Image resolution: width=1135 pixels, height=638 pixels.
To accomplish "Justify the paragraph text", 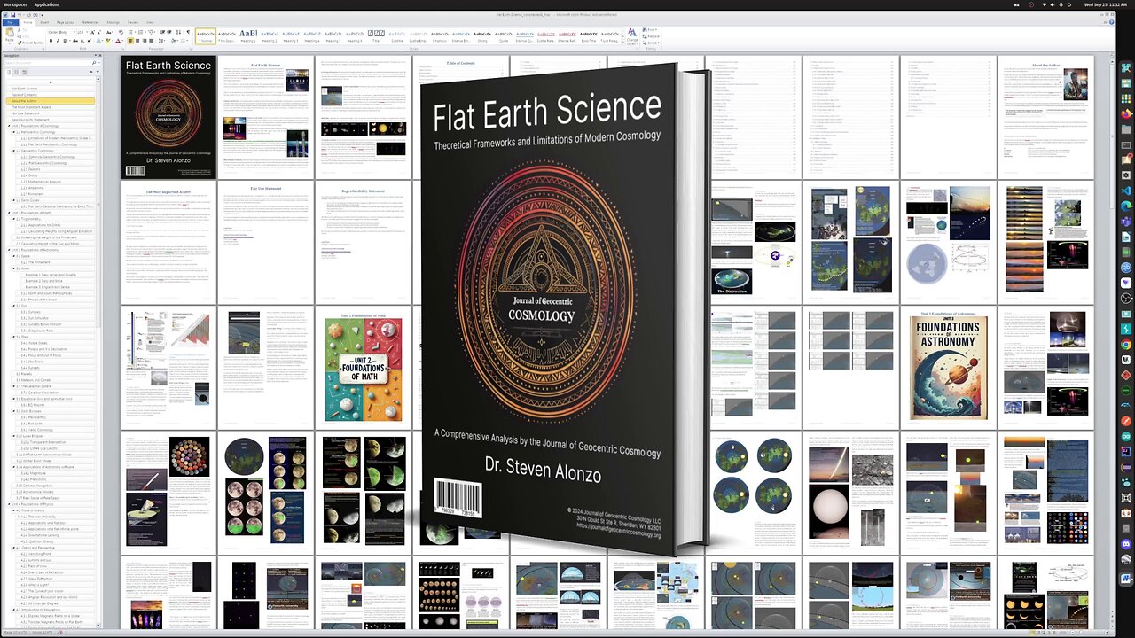I will [x=151, y=41].
